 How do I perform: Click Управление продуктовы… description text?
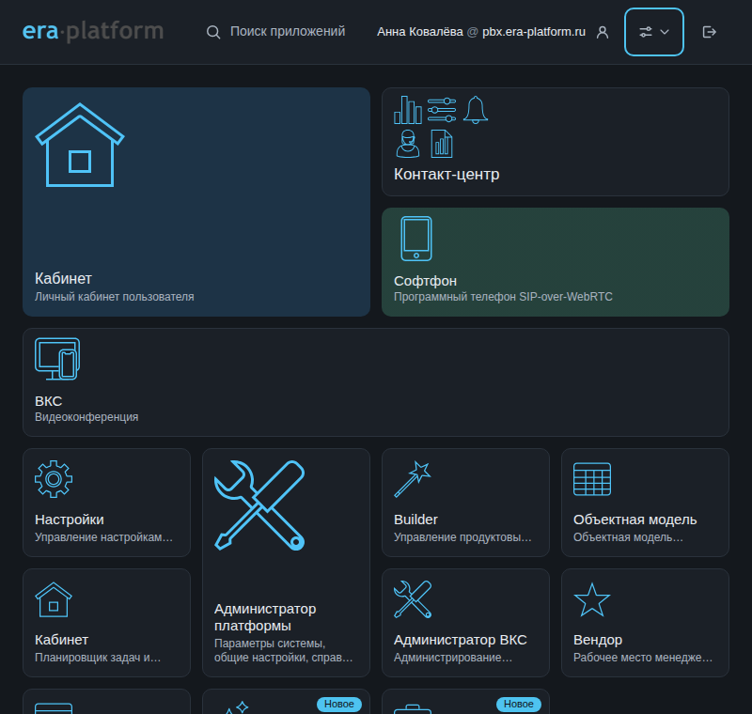coord(462,537)
